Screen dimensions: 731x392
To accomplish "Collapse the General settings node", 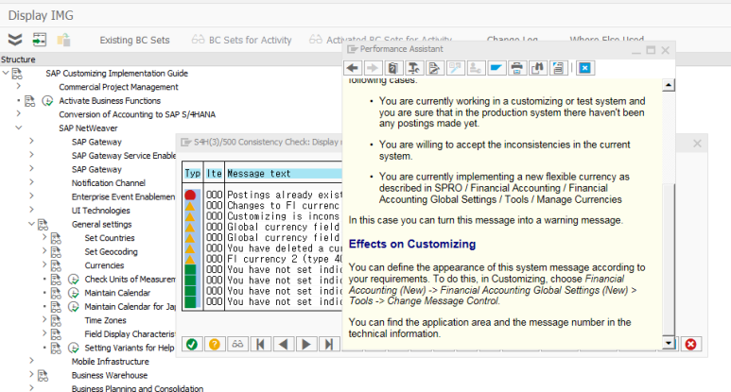I will point(32,224).
